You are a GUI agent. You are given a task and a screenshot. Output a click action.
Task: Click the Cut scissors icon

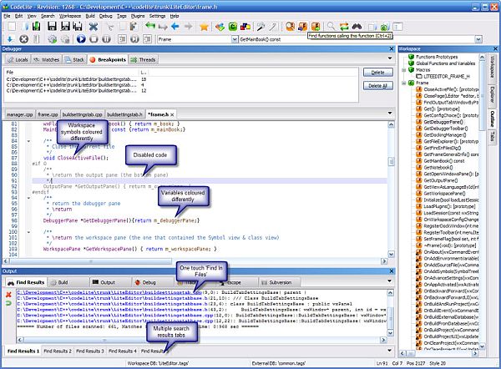point(110,27)
